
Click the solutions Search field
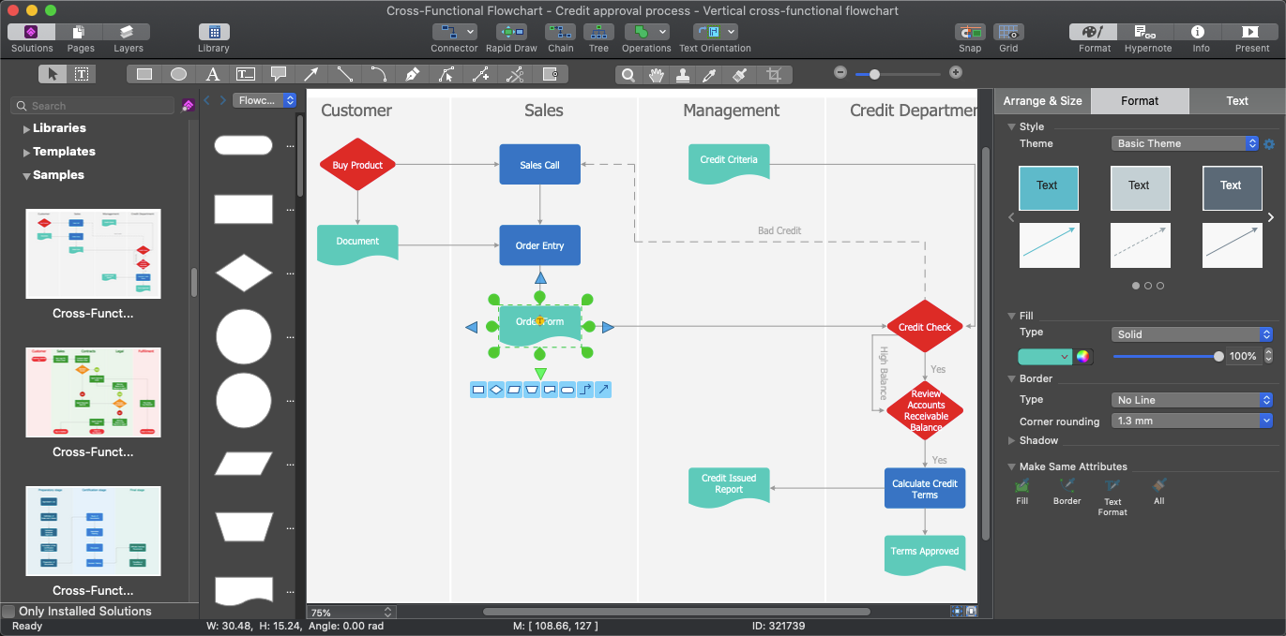(92, 106)
